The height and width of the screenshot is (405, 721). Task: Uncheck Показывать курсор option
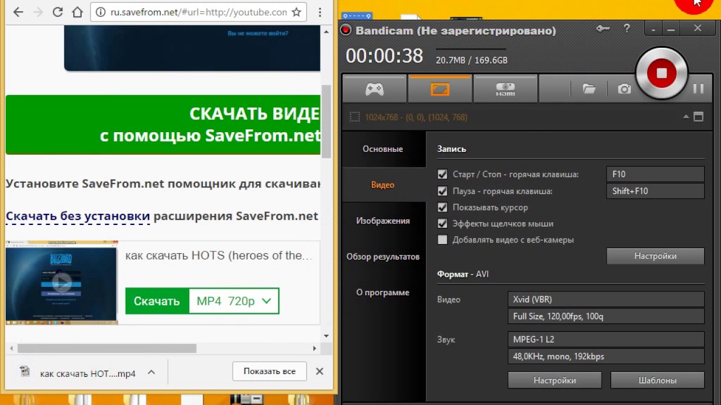[x=442, y=208]
